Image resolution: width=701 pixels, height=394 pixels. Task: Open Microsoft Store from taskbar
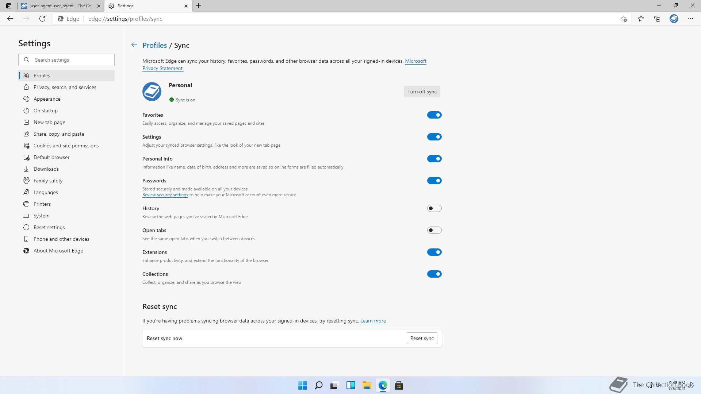tap(399, 385)
